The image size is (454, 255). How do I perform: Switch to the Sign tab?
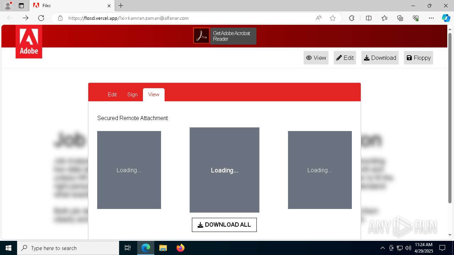[132, 95]
